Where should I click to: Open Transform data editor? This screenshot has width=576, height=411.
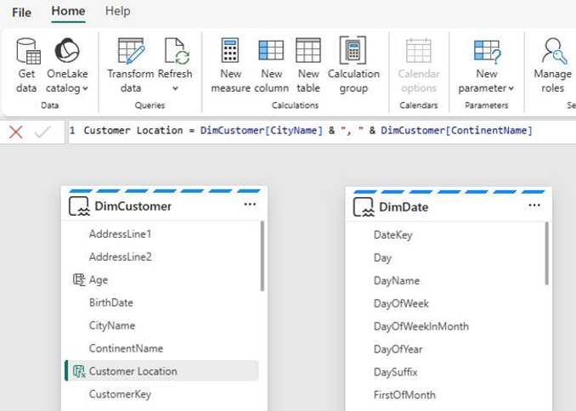[x=131, y=65]
